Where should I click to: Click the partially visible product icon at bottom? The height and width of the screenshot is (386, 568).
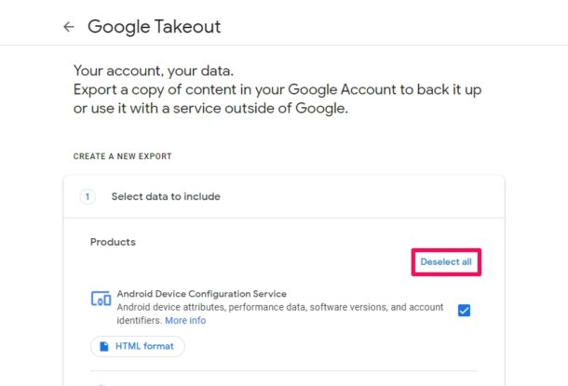pyautogui.click(x=101, y=382)
